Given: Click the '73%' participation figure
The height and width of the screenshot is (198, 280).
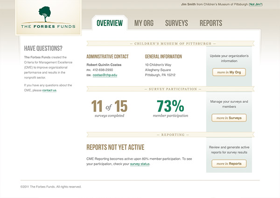Looking at the screenshot, I should coord(170,106).
